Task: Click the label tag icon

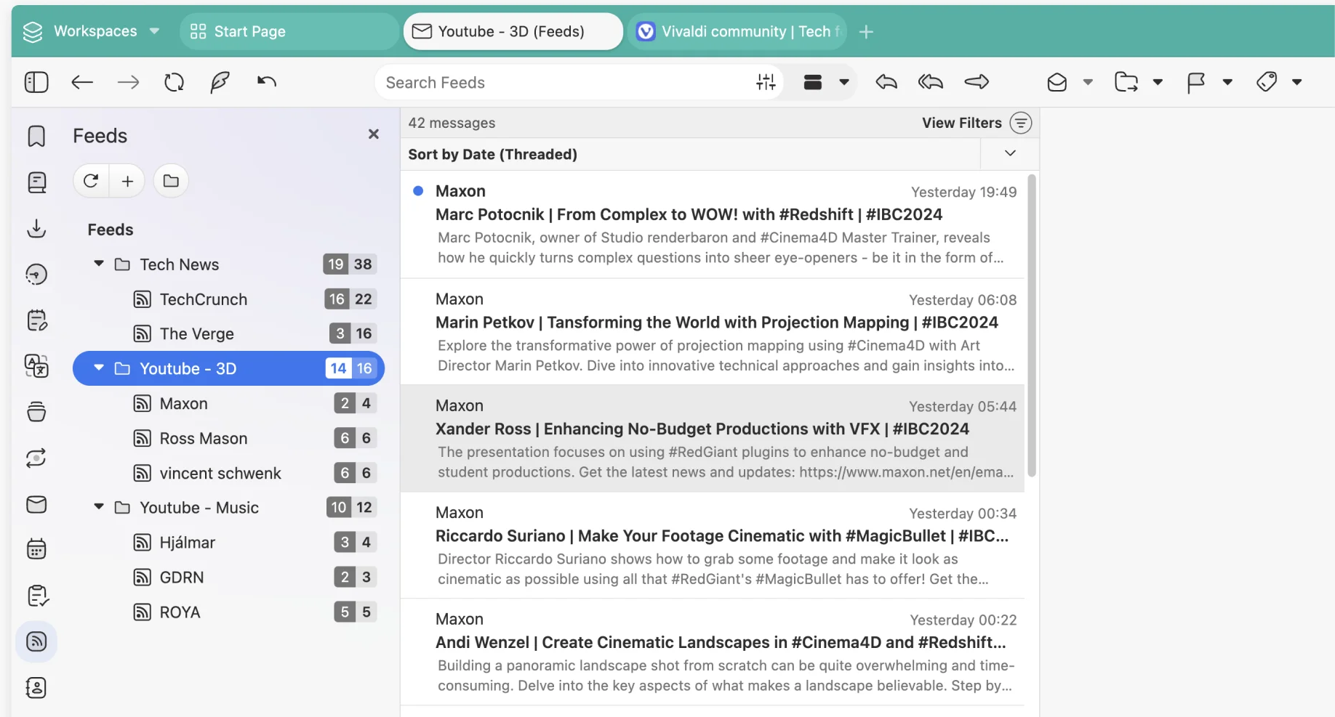Action: click(1267, 82)
